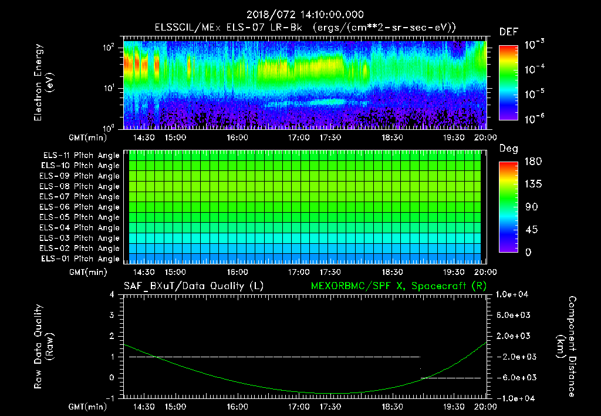This screenshot has height=416, width=601.
Task: Click 19:30 on the bottom plot time axis
Action: tap(454, 407)
